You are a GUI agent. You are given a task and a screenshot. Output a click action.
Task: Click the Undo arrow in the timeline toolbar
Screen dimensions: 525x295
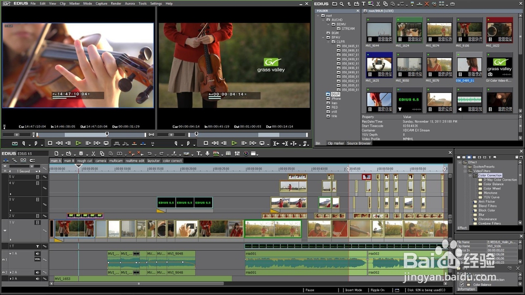point(149,154)
